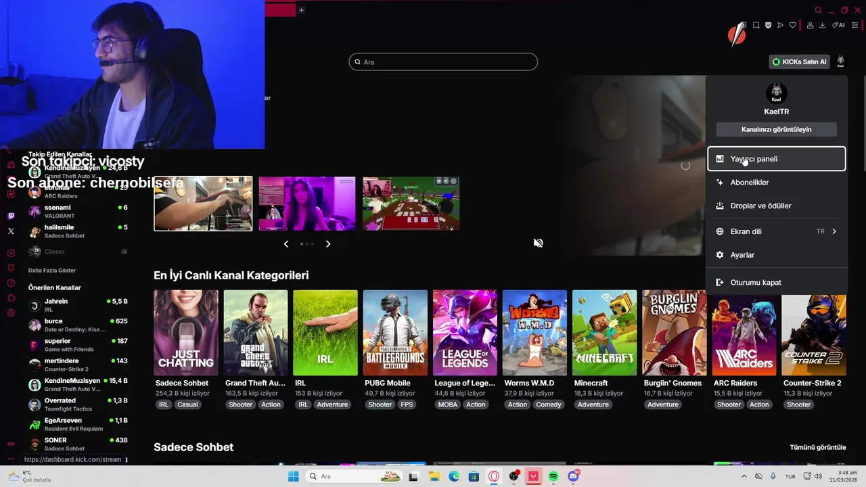866x487 pixels.
Task: Click the KICKs Satın Al button
Action: pyautogui.click(x=800, y=62)
